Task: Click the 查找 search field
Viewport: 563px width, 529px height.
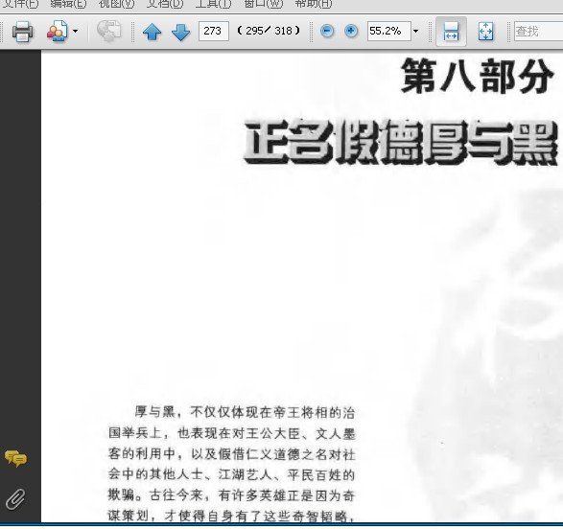Action: (x=538, y=32)
